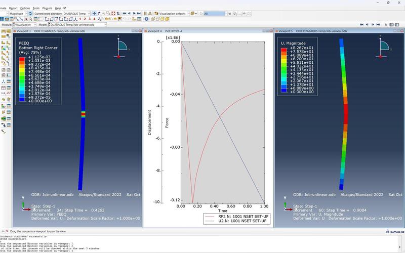Click the 'PEEQ' legend title
Image resolution: width=405 pixels, height=253 pixels.
tap(24, 43)
